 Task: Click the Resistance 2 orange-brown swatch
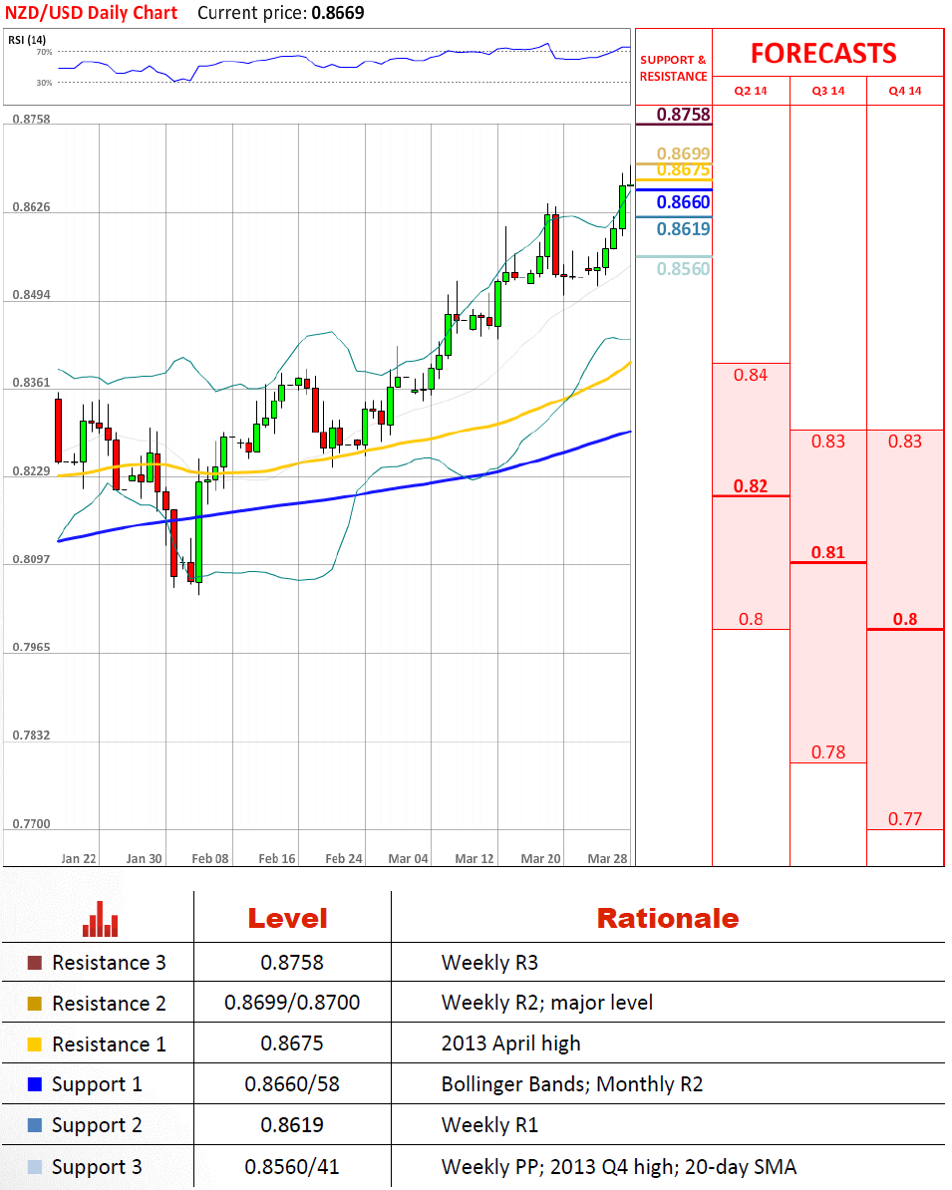34,1004
